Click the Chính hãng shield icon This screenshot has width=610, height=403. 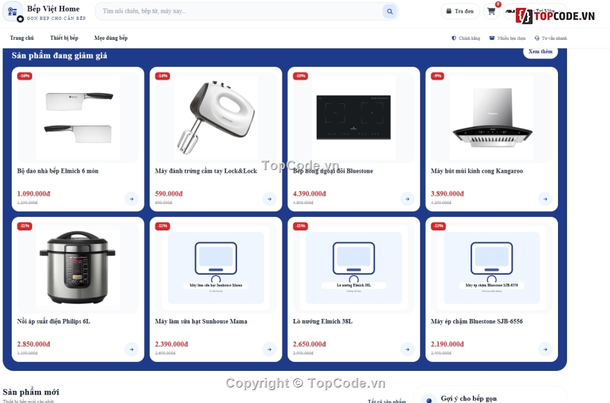[x=453, y=38]
